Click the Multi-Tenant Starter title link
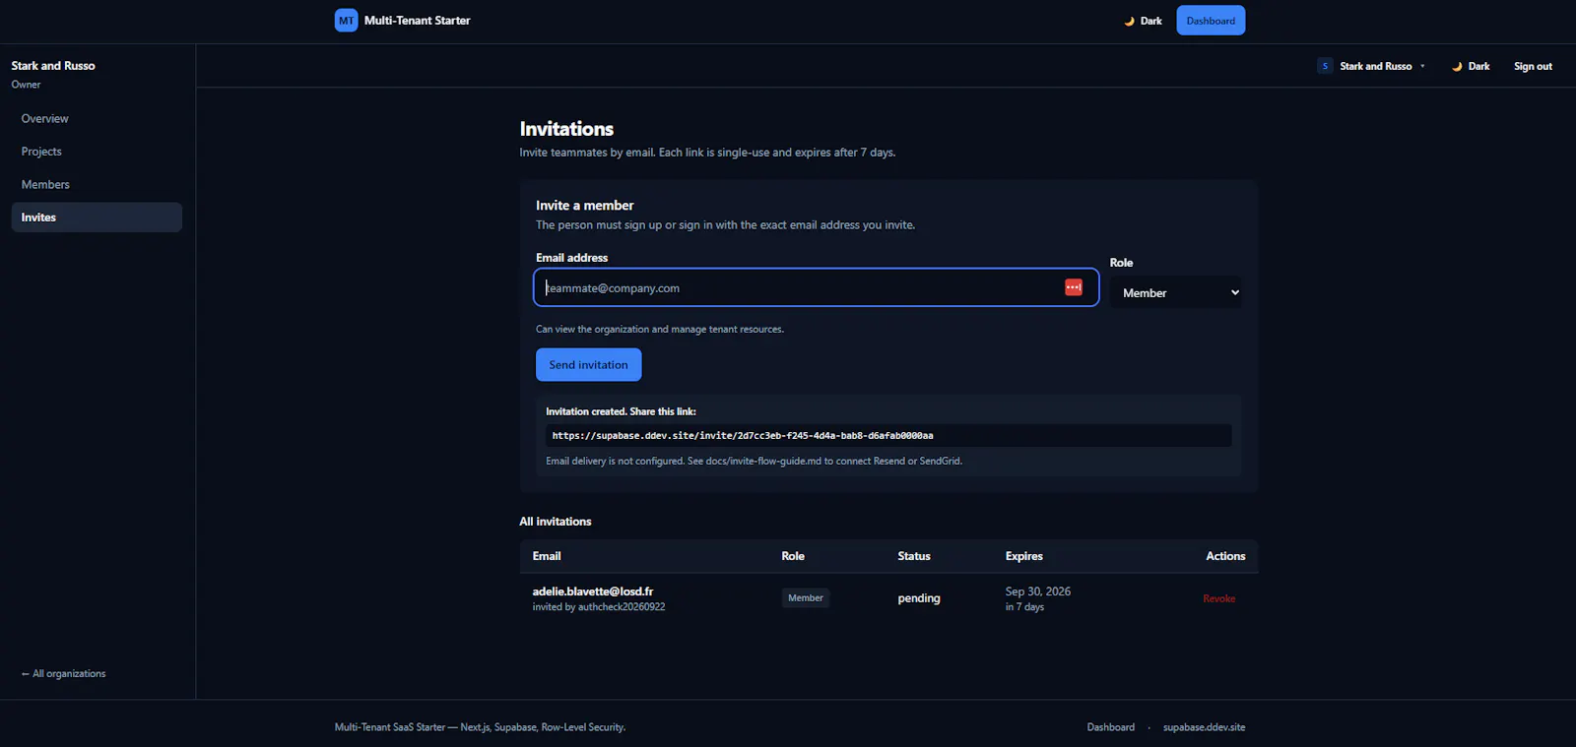The height and width of the screenshot is (747, 1576). point(417,21)
